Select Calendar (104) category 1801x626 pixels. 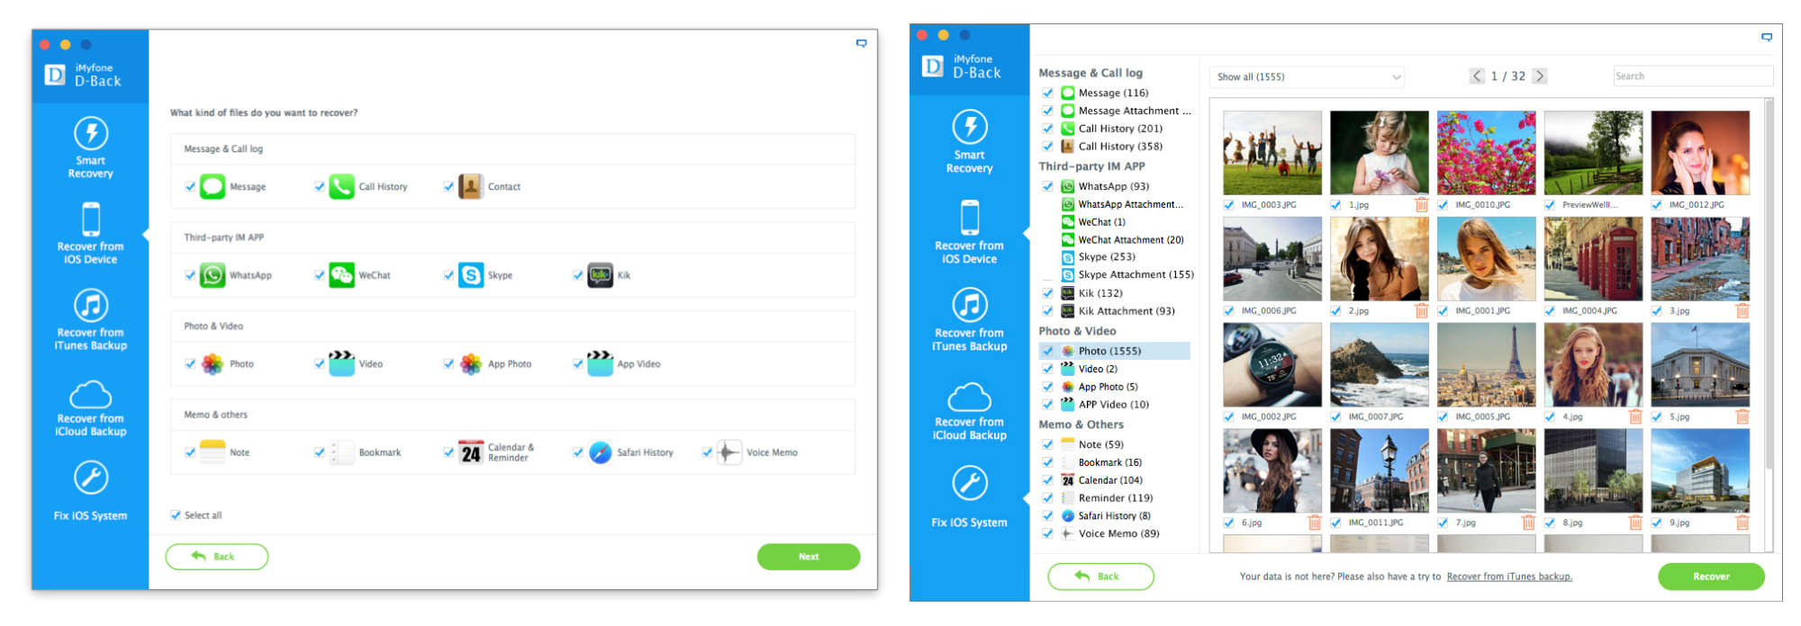pos(1110,480)
